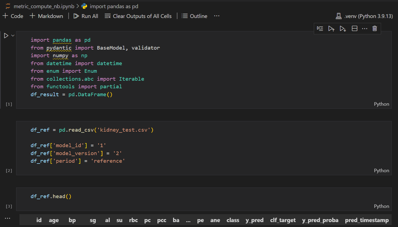Screen dimensions: 398x227
Task: Open run options dropdown beside first cell play
Action: pyautogui.click(x=13, y=36)
